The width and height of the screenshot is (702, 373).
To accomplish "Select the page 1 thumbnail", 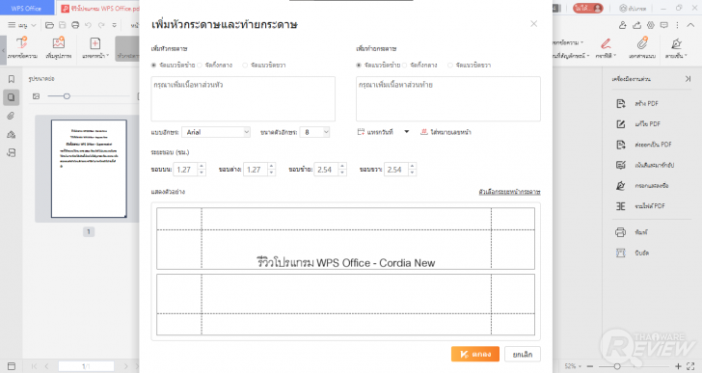I will click(x=89, y=169).
